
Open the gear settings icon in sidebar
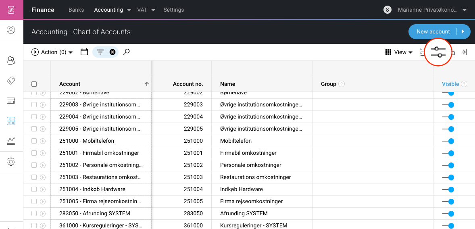tap(11, 161)
